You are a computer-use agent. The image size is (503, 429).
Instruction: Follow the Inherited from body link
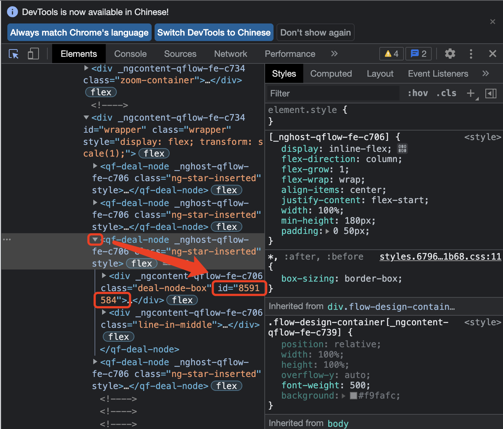(338, 423)
